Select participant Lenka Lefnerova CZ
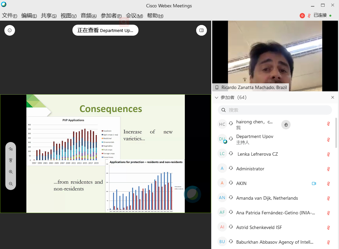339x249 pixels. point(275,154)
